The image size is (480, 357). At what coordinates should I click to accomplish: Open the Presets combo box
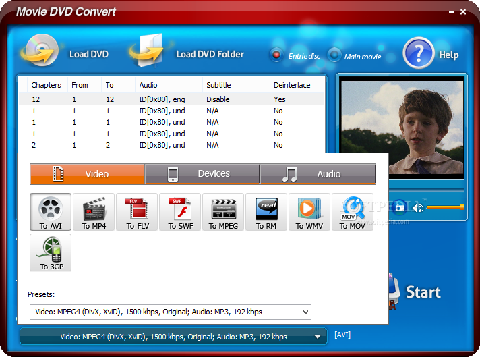point(171,312)
